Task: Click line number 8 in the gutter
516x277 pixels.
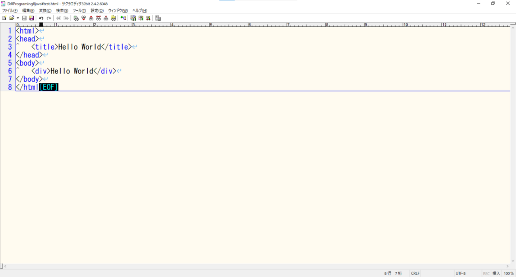Action: click(10, 87)
